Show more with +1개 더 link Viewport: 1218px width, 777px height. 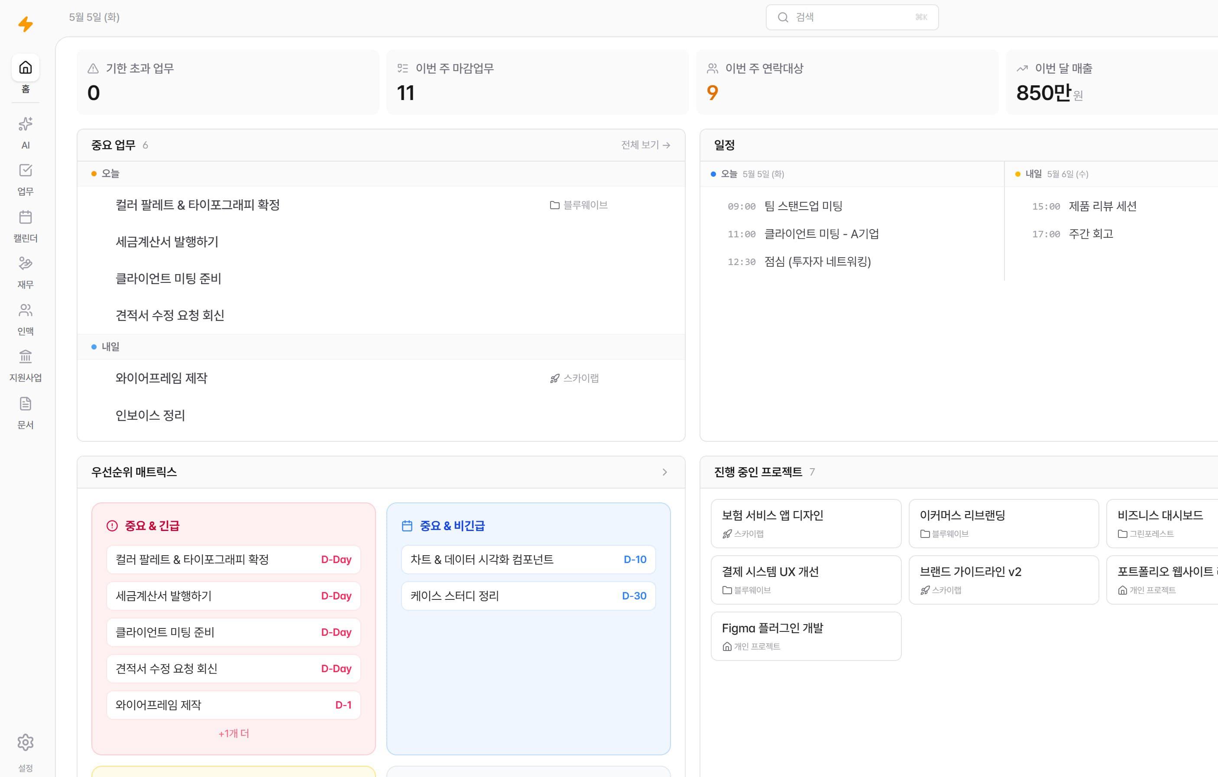pos(234,734)
